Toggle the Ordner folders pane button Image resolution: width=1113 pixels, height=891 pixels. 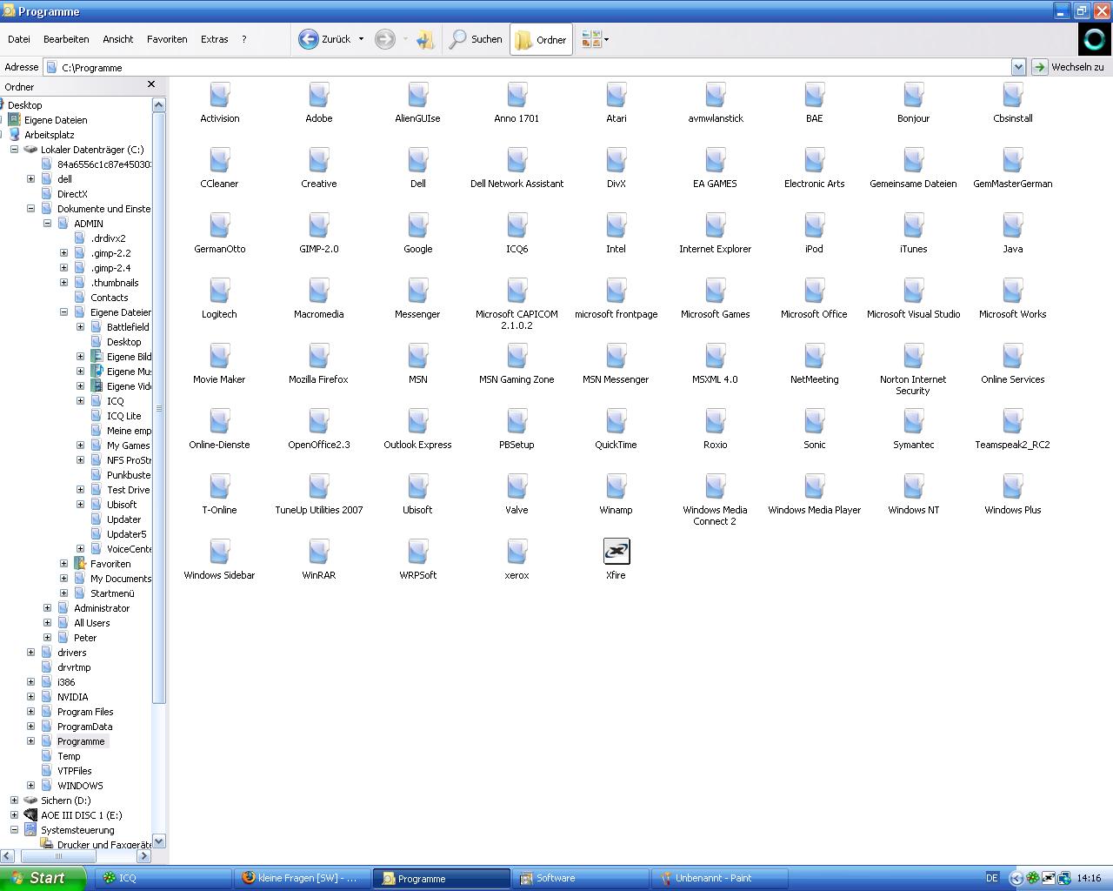tap(541, 39)
